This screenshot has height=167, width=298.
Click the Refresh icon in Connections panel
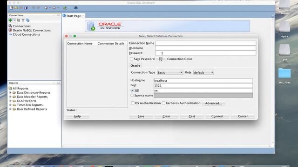tap(18, 20)
